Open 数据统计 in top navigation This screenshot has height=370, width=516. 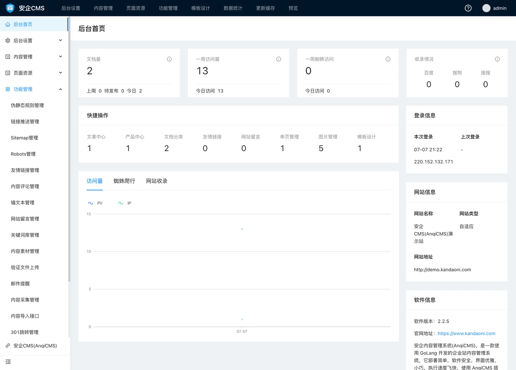(233, 8)
